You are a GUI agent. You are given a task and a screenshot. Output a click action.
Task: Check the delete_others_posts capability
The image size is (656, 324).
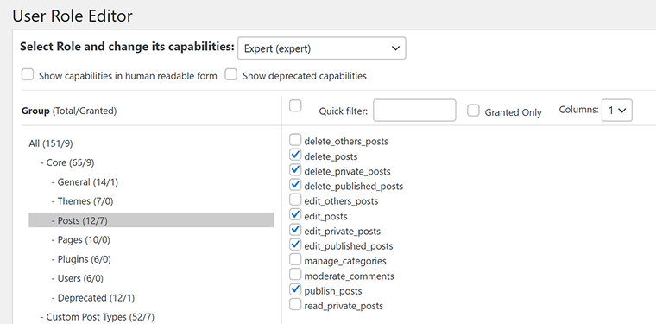point(295,140)
